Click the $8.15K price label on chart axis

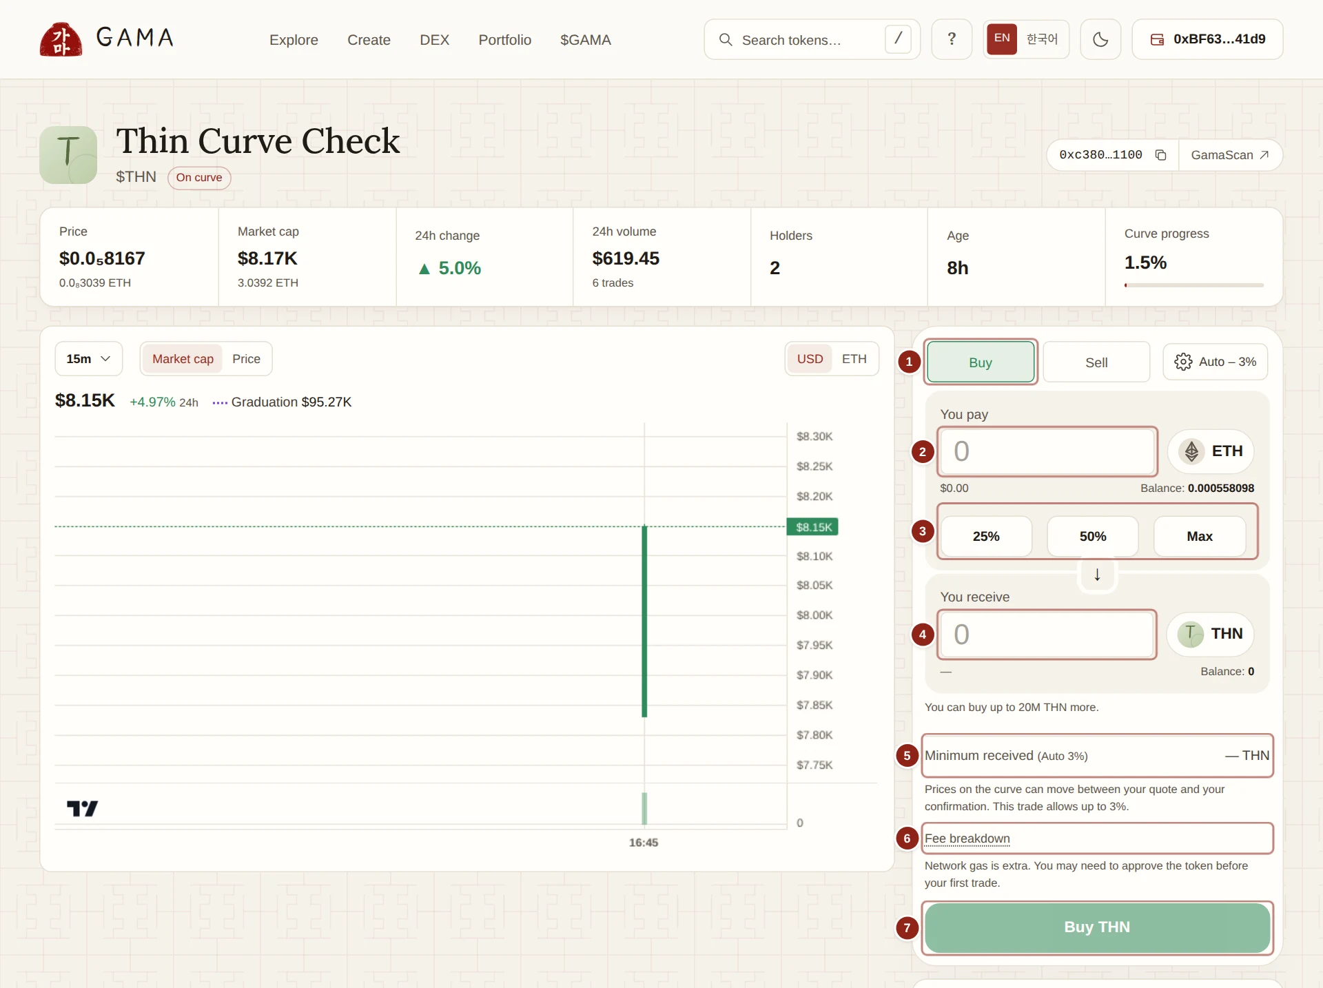[813, 527]
